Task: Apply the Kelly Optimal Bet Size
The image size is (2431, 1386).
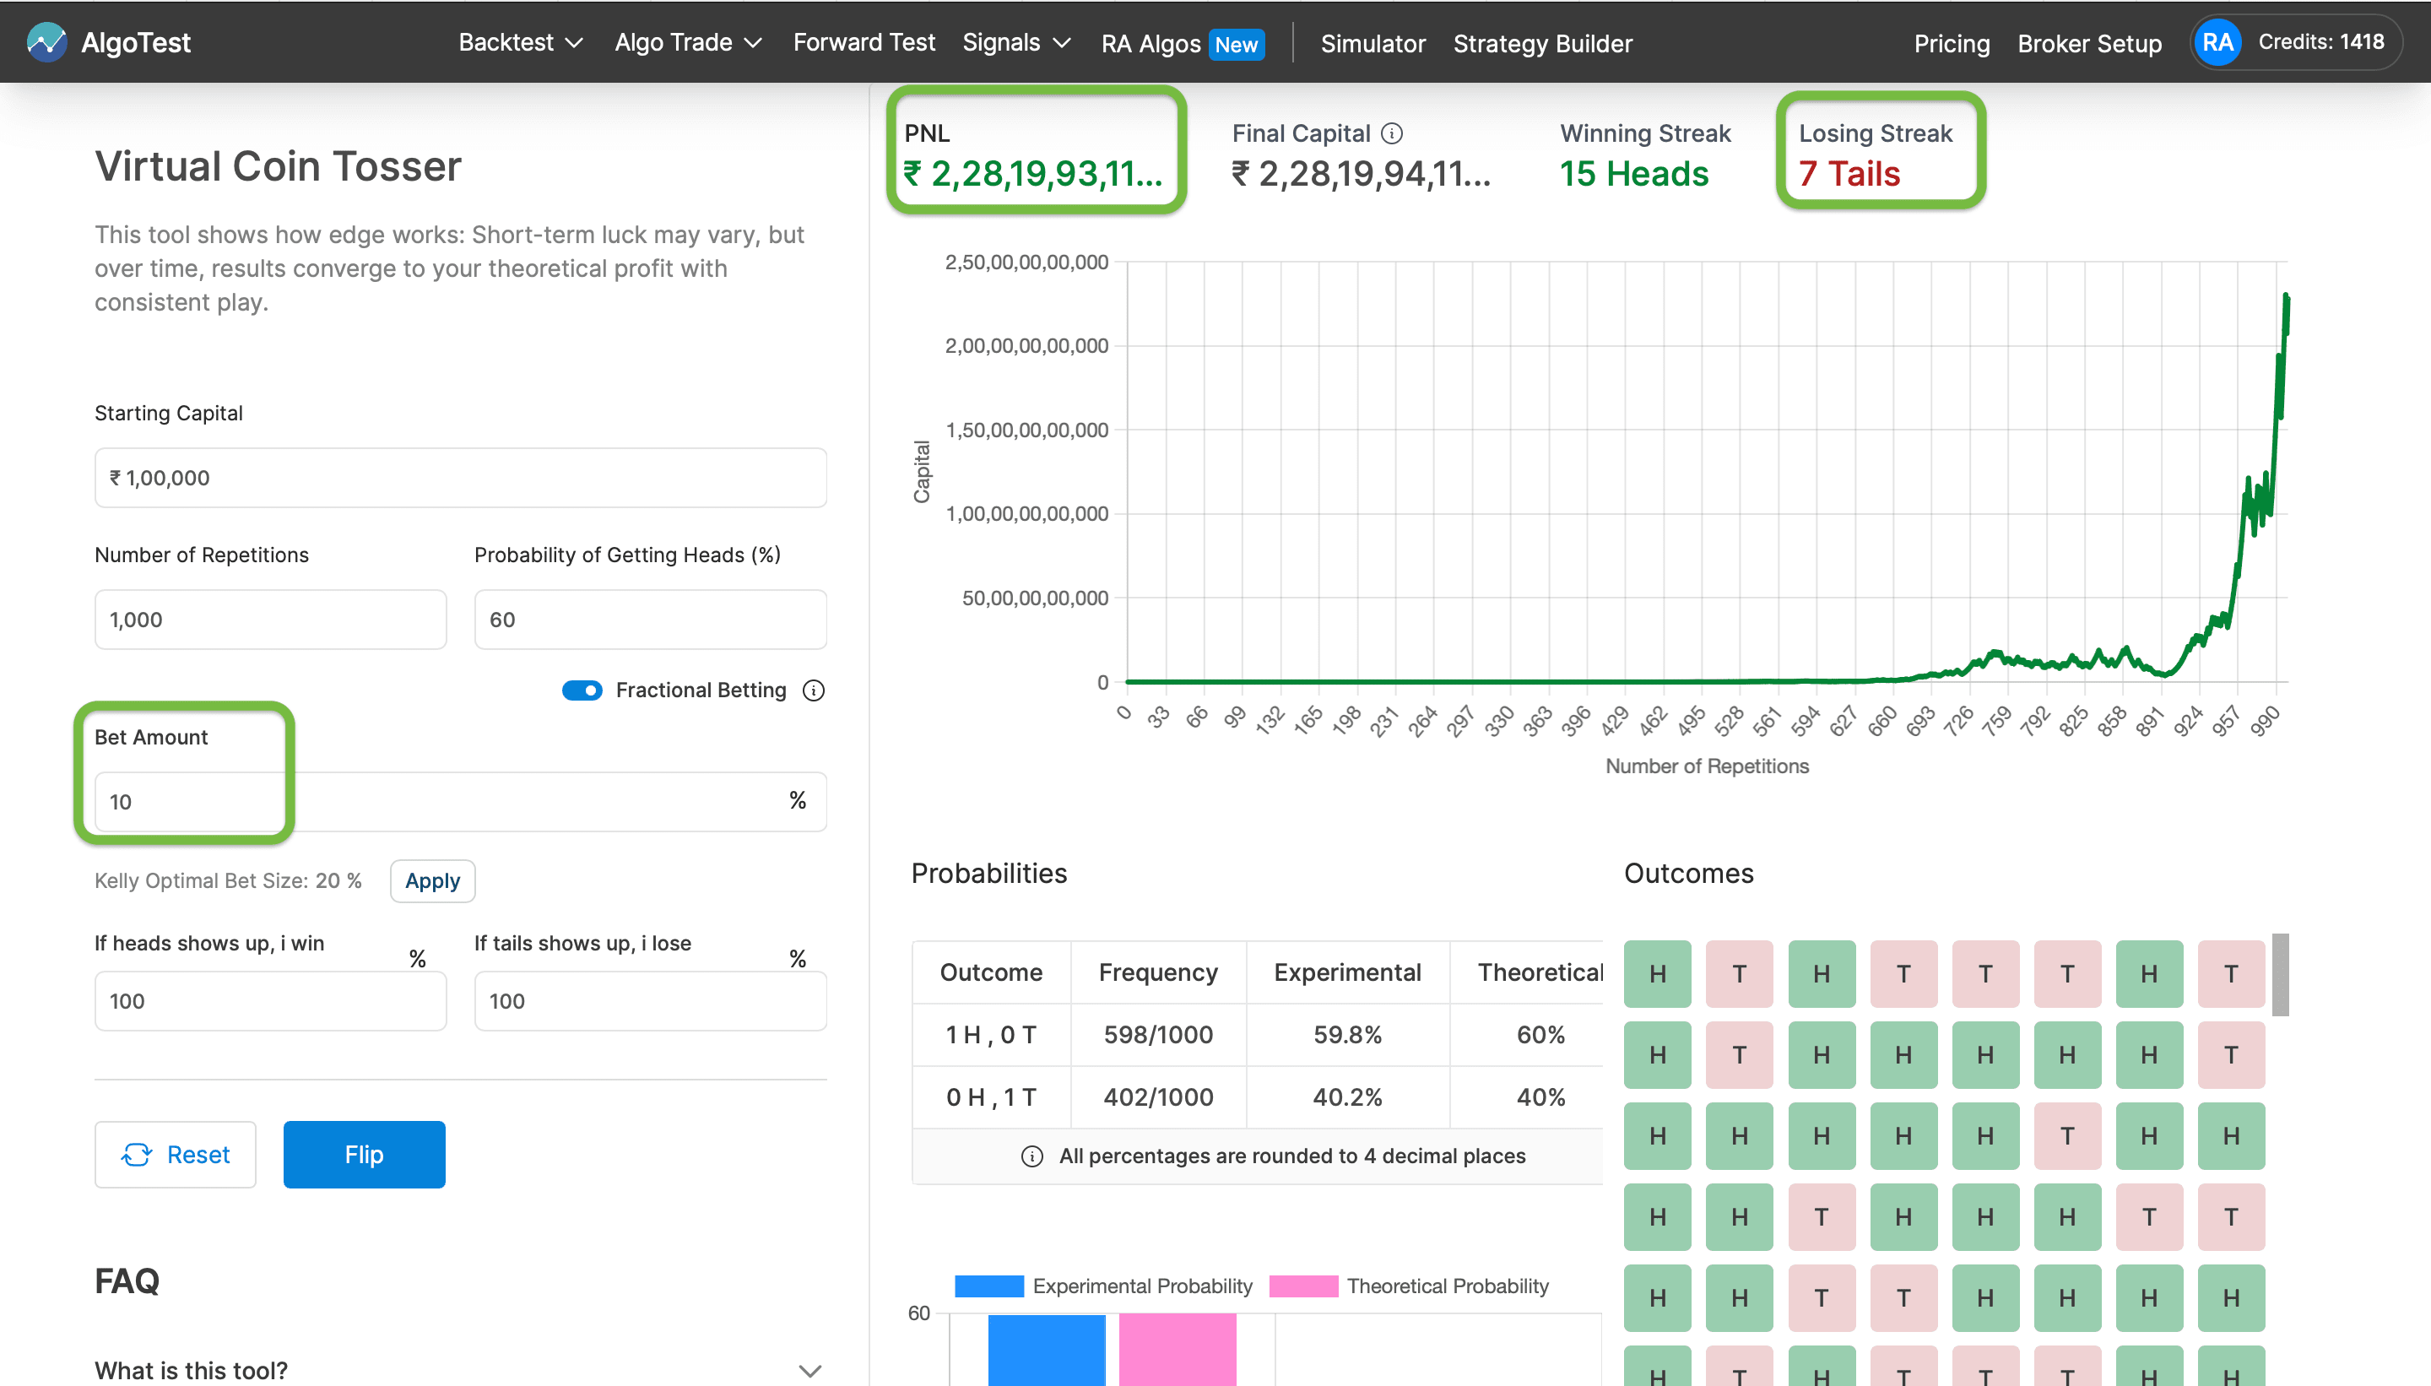Action: tap(432, 880)
